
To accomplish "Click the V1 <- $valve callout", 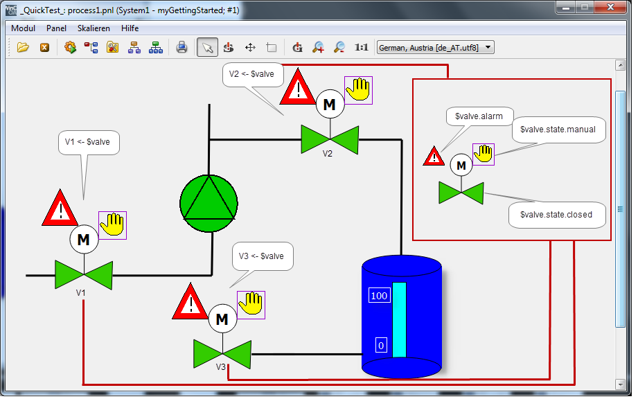I will coord(88,142).
